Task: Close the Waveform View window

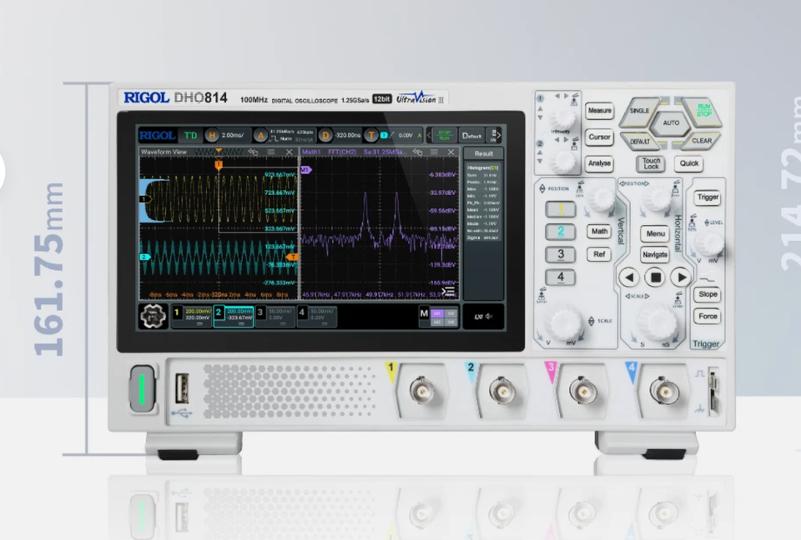Action: point(290,152)
